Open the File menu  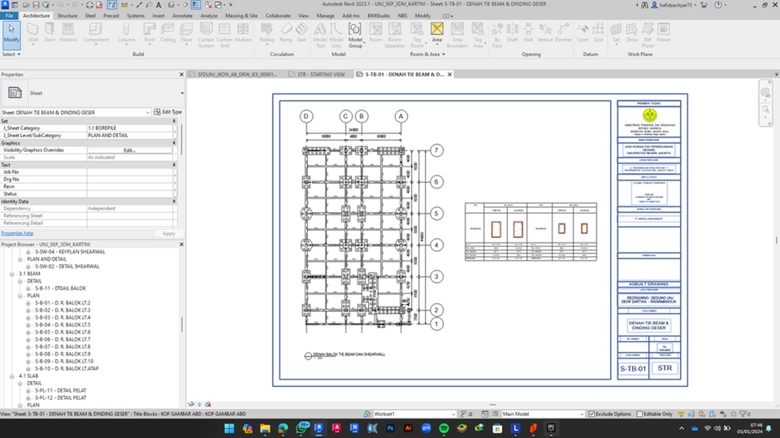[9, 16]
